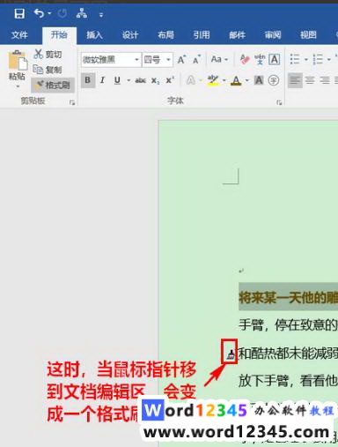
Task: Open the 插入 (Insert) ribbon tab
Action: click(94, 35)
